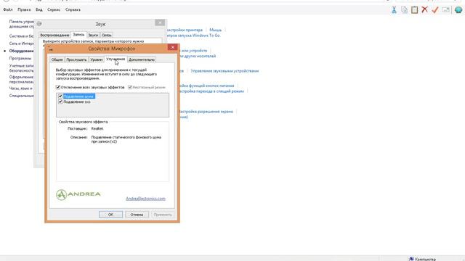Open power buttons function settings link
The width and height of the screenshot is (465, 261).
206,86
